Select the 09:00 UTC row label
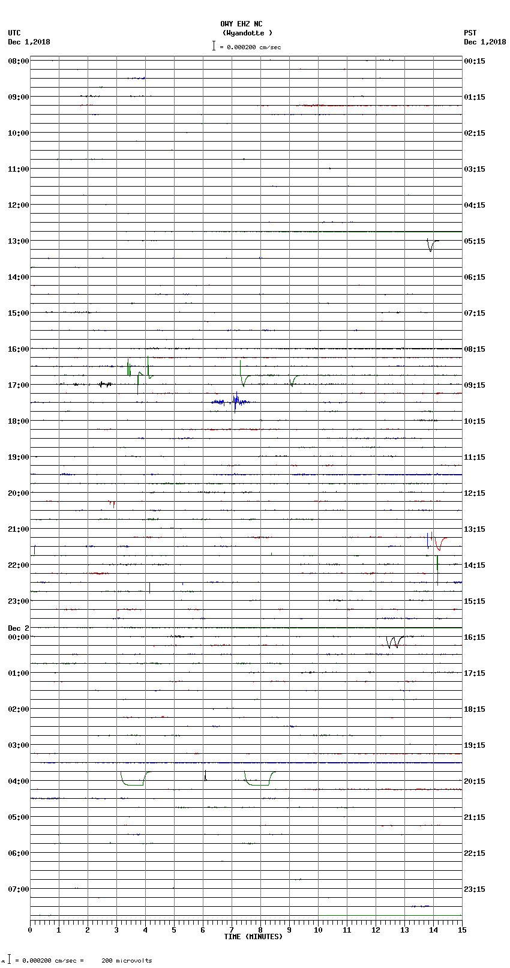This screenshot has height=968, width=510. (19, 97)
